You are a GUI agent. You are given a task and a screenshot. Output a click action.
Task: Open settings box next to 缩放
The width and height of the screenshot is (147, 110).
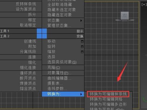[x=82, y=52]
